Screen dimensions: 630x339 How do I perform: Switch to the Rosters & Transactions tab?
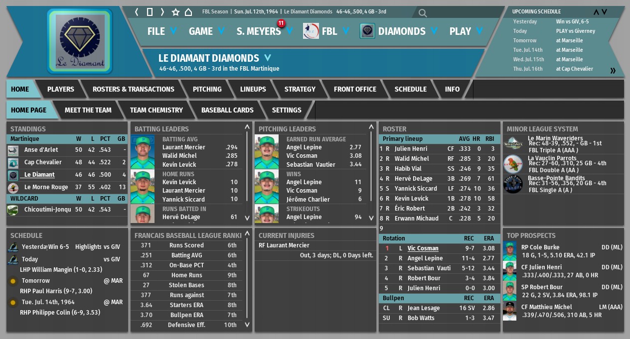click(133, 89)
